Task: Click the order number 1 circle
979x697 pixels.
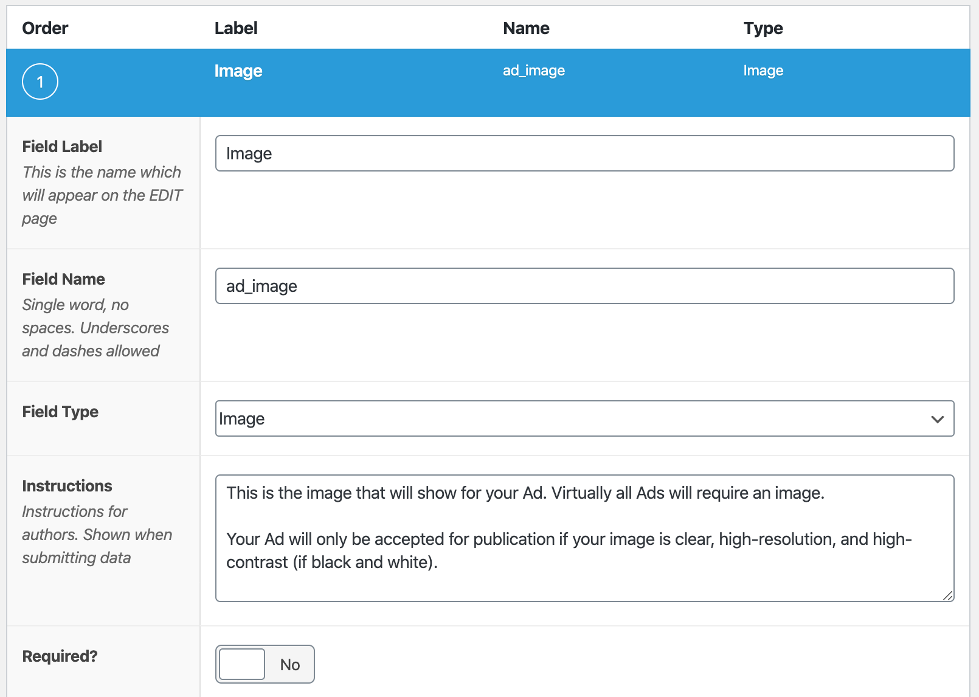Action: point(39,81)
